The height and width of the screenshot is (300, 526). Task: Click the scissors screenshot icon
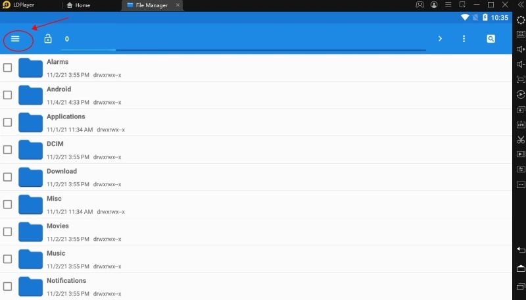click(x=521, y=139)
